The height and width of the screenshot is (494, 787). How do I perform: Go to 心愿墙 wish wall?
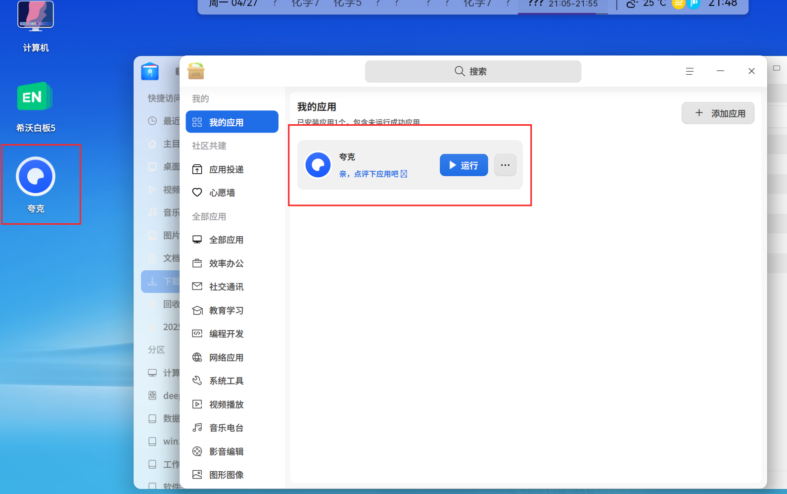tap(232, 193)
